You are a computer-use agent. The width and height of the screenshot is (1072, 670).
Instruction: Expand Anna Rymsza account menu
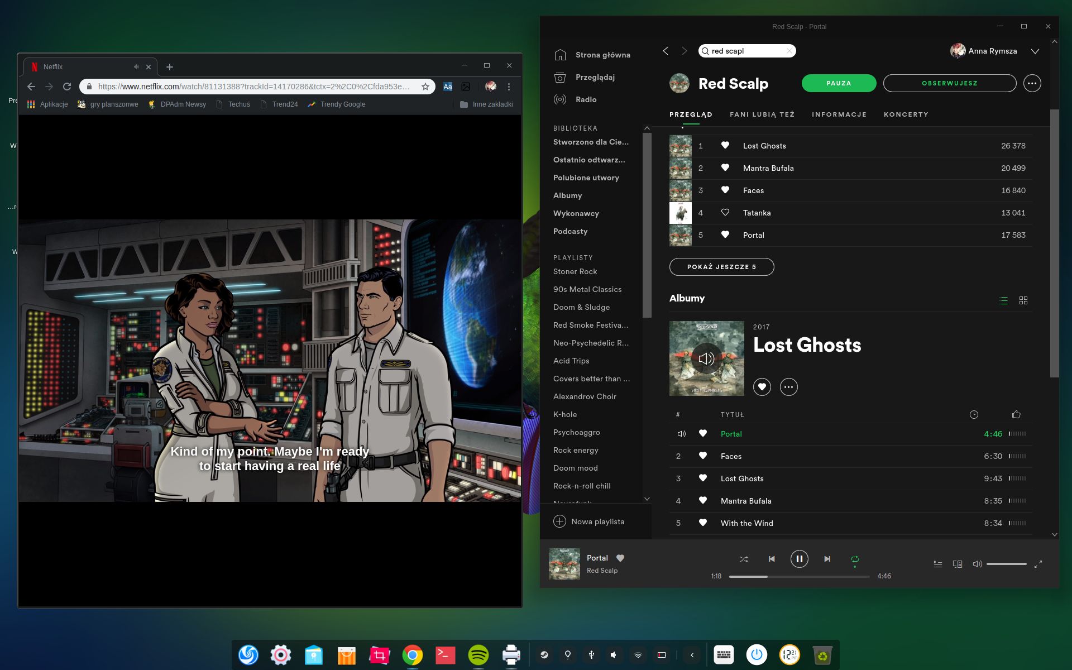[1035, 51]
